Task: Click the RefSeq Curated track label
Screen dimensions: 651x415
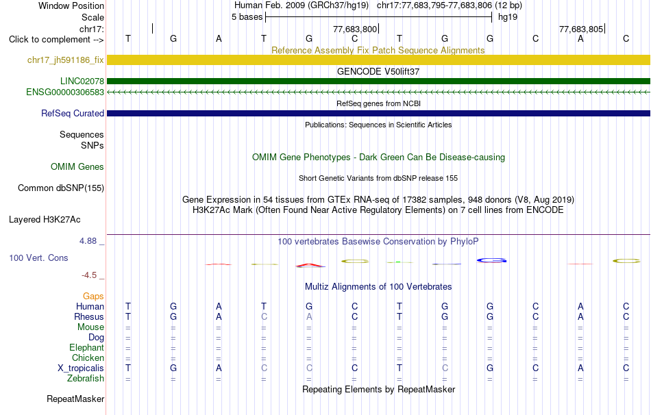Action: click(73, 113)
